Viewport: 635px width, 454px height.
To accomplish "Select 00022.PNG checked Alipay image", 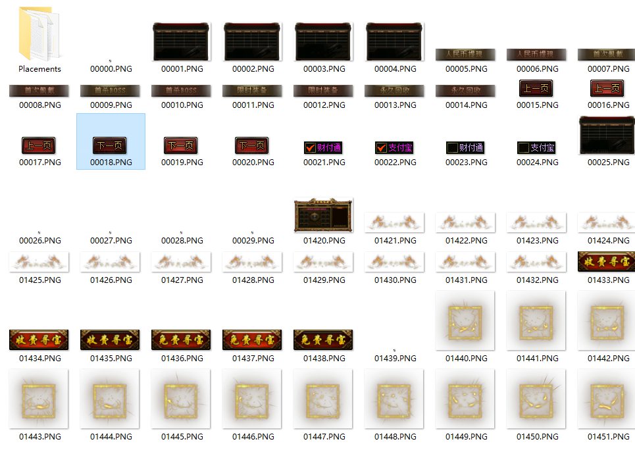I will tap(394, 147).
